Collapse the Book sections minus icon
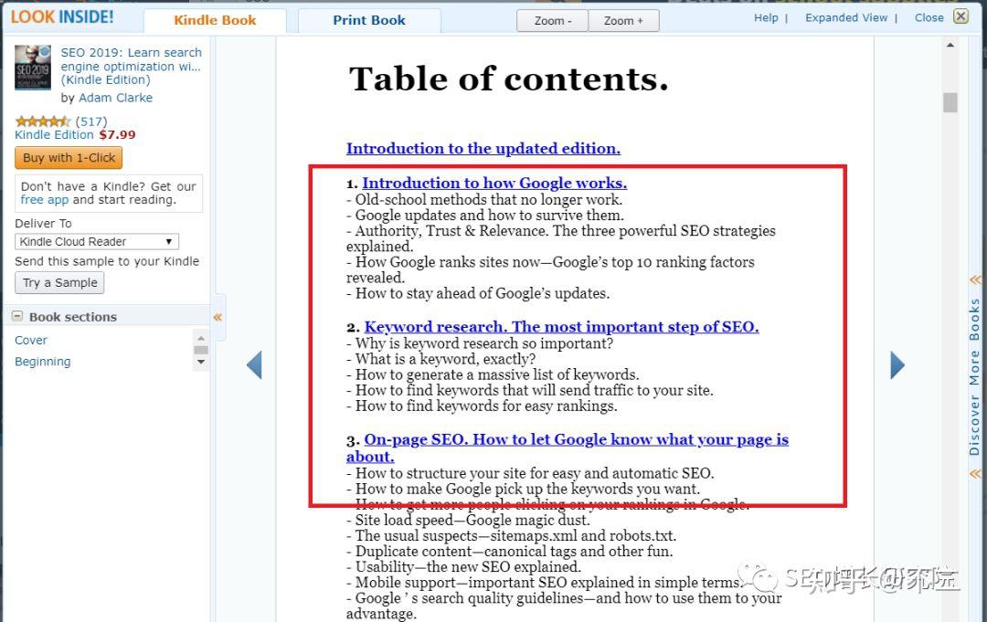This screenshot has width=987, height=622. pos(17,316)
